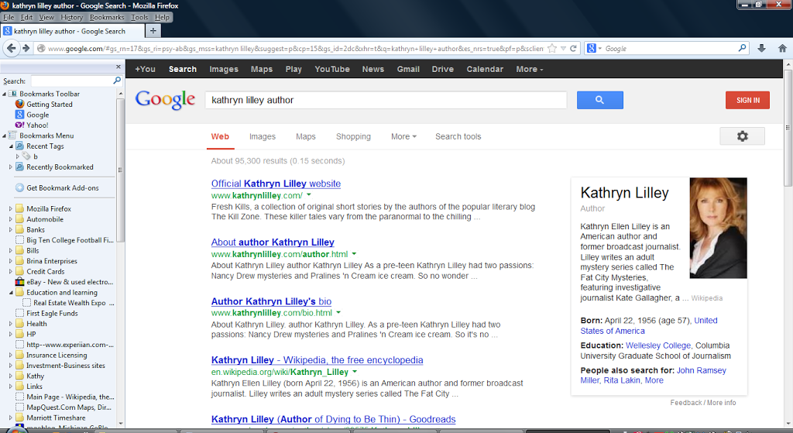Click Feedback / More info link
The height and width of the screenshot is (433, 793).
tap(703, 403)
